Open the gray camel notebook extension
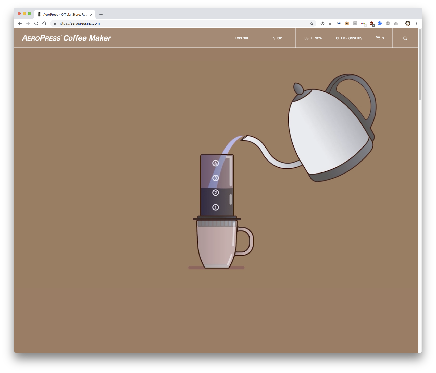 [x=355, y=23]
